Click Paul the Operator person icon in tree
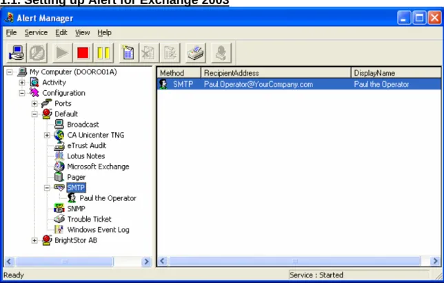 pyautogui.click(x=72, y=198)
